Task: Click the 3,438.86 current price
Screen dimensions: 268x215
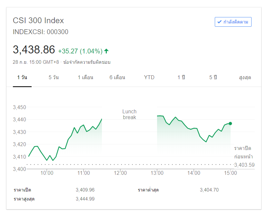Action: 34,50
